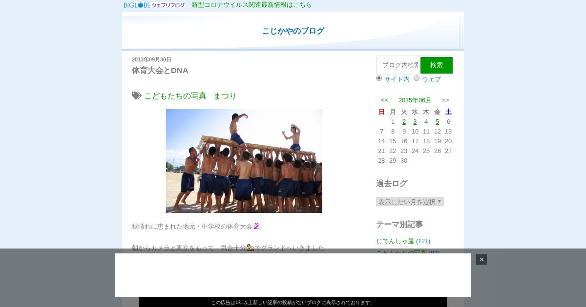Go to the previous month with <<
This screenshot has width=586, height=307.
point(385,100)
